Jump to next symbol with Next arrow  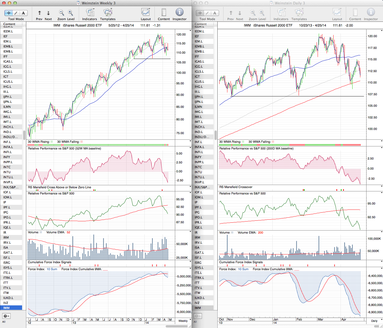point(48,13)
